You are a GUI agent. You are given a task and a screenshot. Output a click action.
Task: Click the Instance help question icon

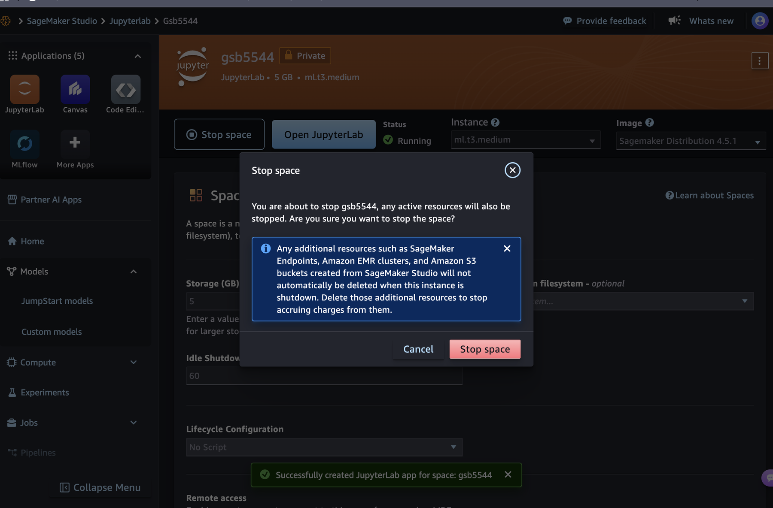[495, 122]
